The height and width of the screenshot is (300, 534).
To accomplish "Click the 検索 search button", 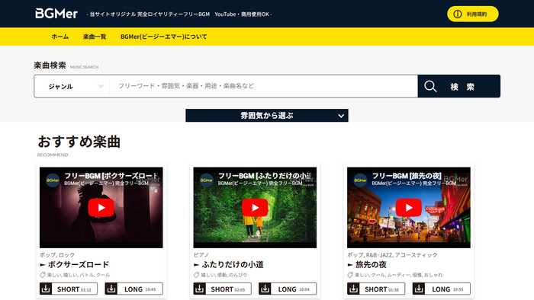I will tap(459, 86).
